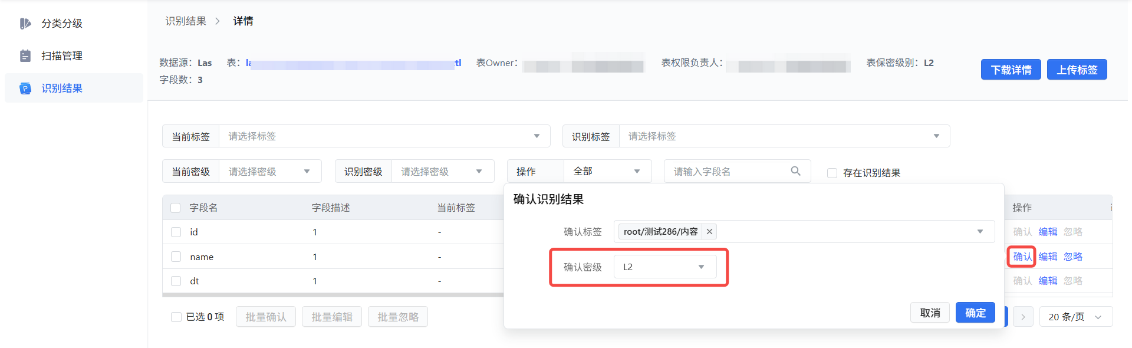Toggle the 存在识别结果 checkbox
Image resolution: width=1132 pixels, height=348 pixels.
(x=832, y=173)
